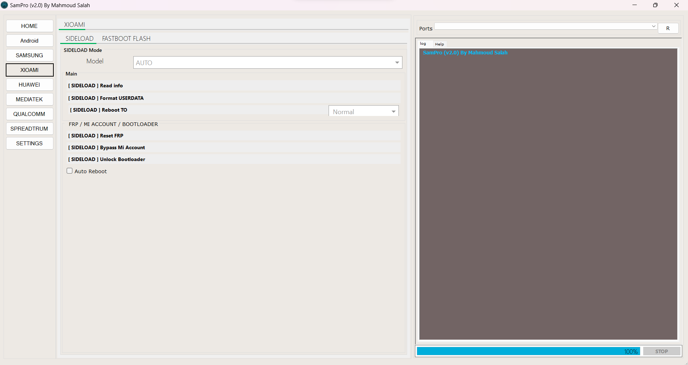Go to the HOME screen
688x365 pixels.
pos(29,26)
